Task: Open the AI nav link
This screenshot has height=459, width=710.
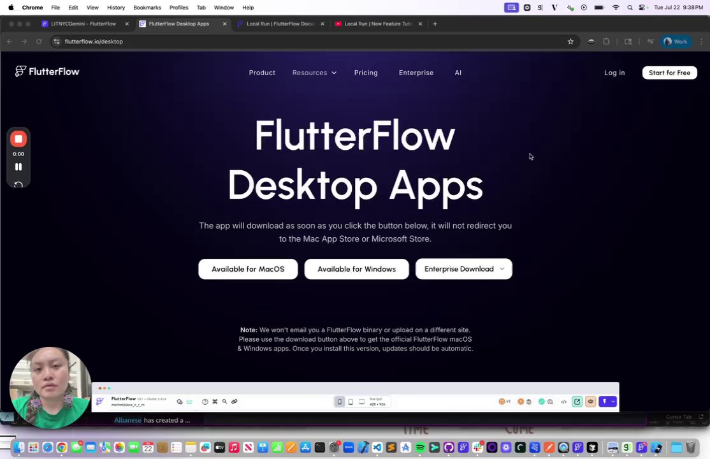Action: click(x=458, y=73)
